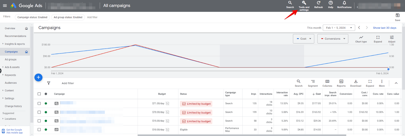This screenshot has height=136, width=405.
Task: Click budget chart icon for $10.00/day
Action: [x=168, y=130]
